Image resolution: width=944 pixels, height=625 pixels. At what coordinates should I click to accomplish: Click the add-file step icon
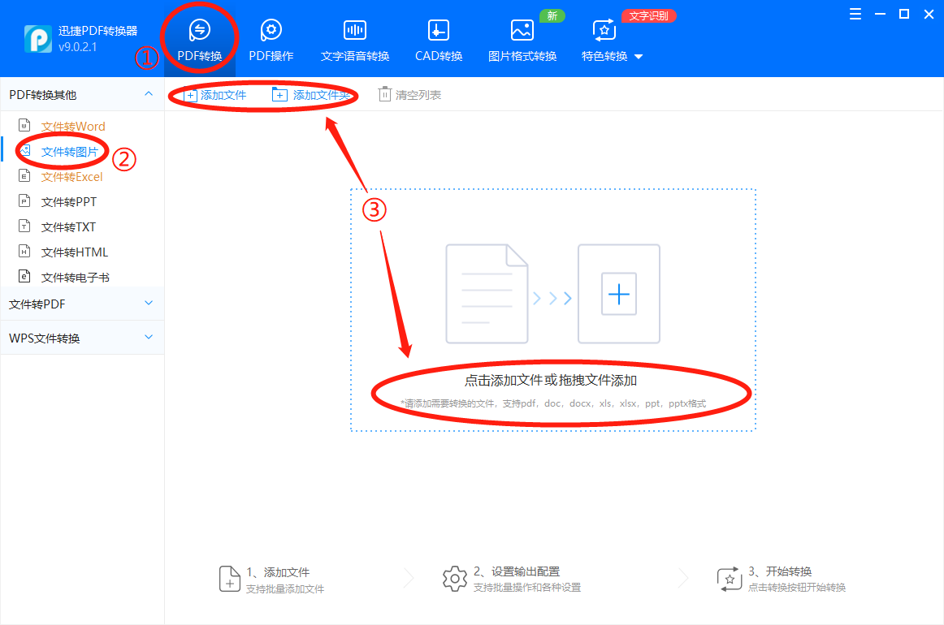(x=229, y=579)
